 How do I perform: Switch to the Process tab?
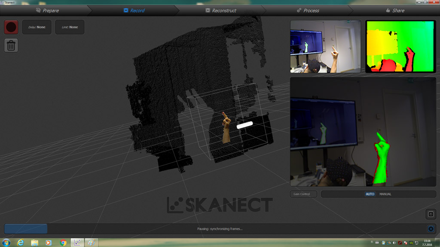(308, 11)
